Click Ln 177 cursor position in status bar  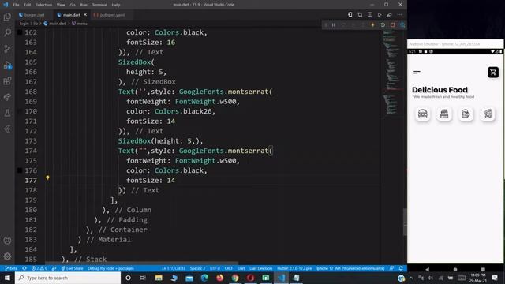(x=174, y=268)
